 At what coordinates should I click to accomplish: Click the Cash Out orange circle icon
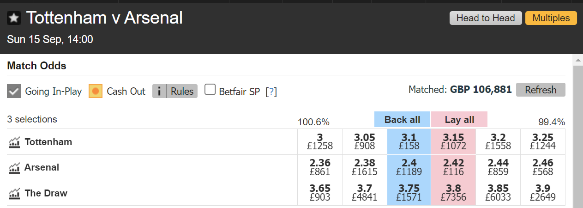(96, 91)
